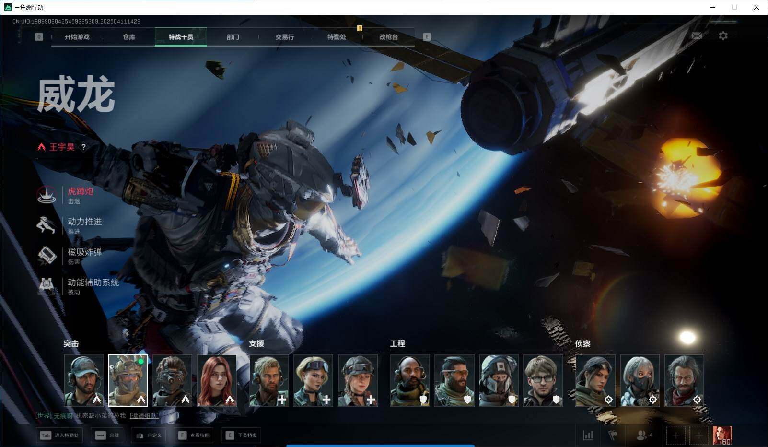Viewport: 768px width, 447px height.
Task: Select the red-haired assault operator portrait
Action: pos(217,380)
